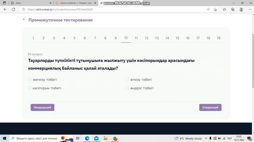Click Промежуточное тестирование heading
Image resolution: width=254 pixels, height=142 pixels.
coord(61,20)
